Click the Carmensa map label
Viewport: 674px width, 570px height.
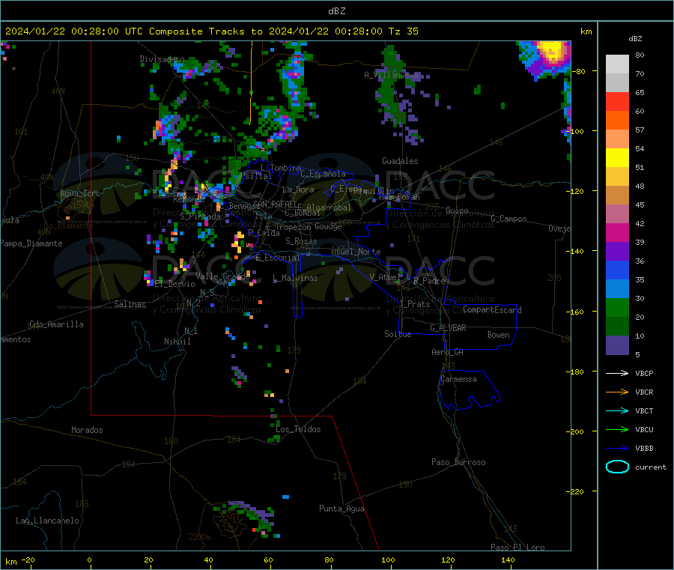point(458,379)
